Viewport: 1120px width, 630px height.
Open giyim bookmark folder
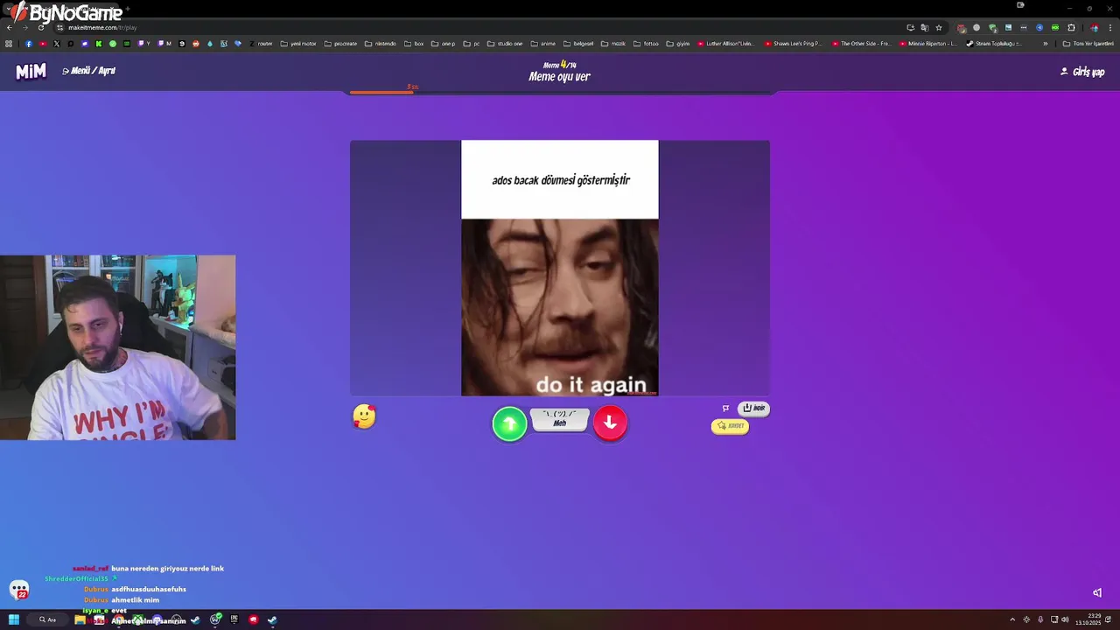[678, 44]
